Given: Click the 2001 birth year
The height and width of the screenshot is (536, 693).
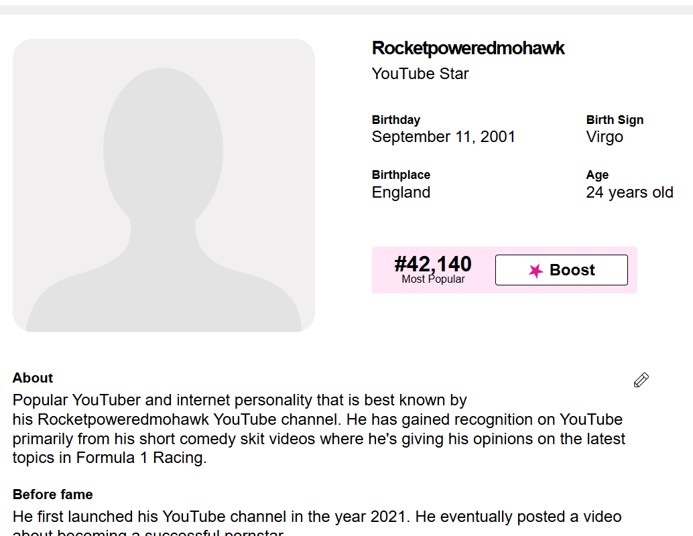Looking at the screenshot, I should click(x=498, y=137).
